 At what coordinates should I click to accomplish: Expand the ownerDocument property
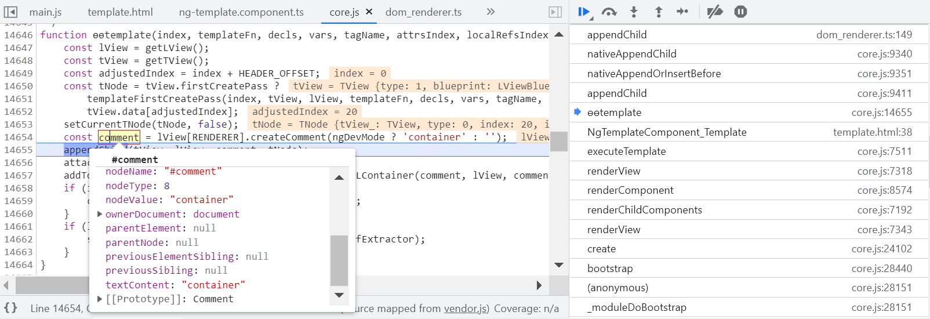100,214
